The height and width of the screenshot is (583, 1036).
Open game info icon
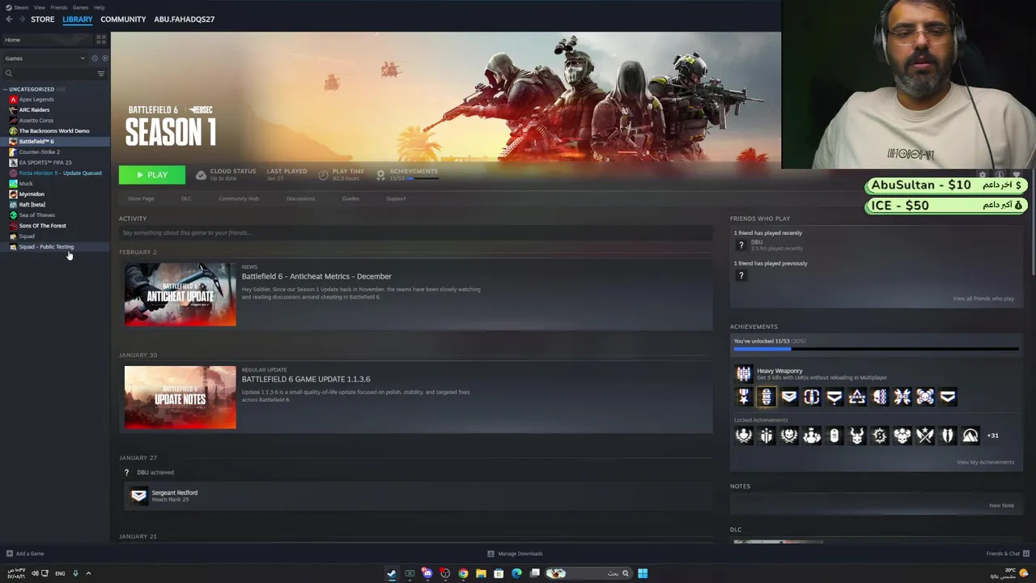pyautogui.click(x=1000, y=175)
